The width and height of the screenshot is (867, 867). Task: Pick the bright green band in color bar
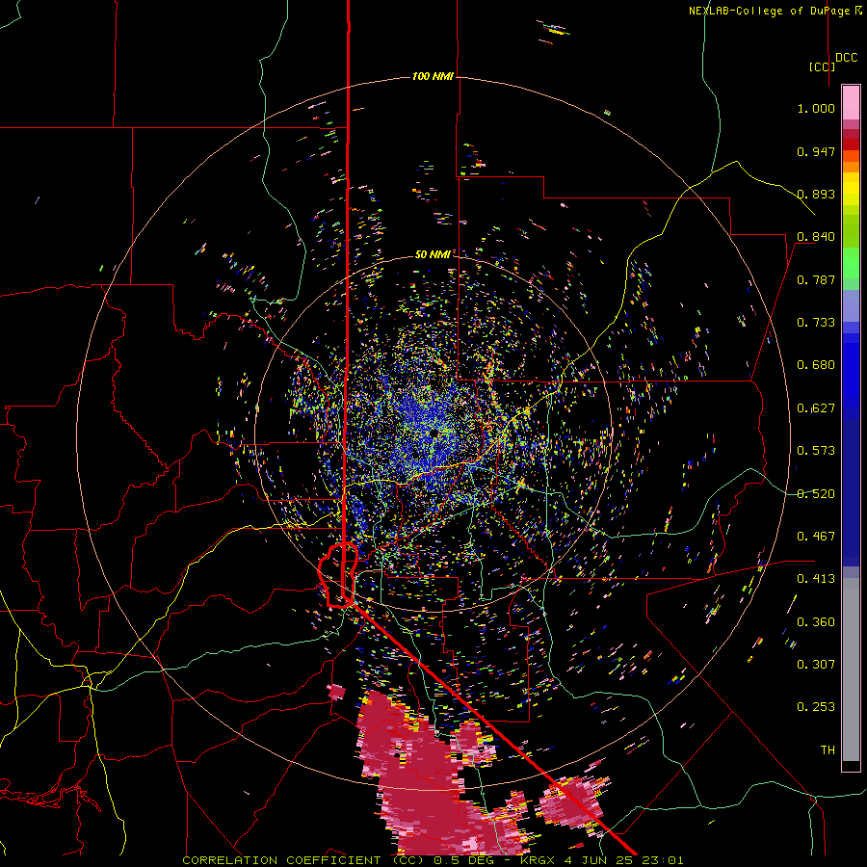click(x=851, y=263)
